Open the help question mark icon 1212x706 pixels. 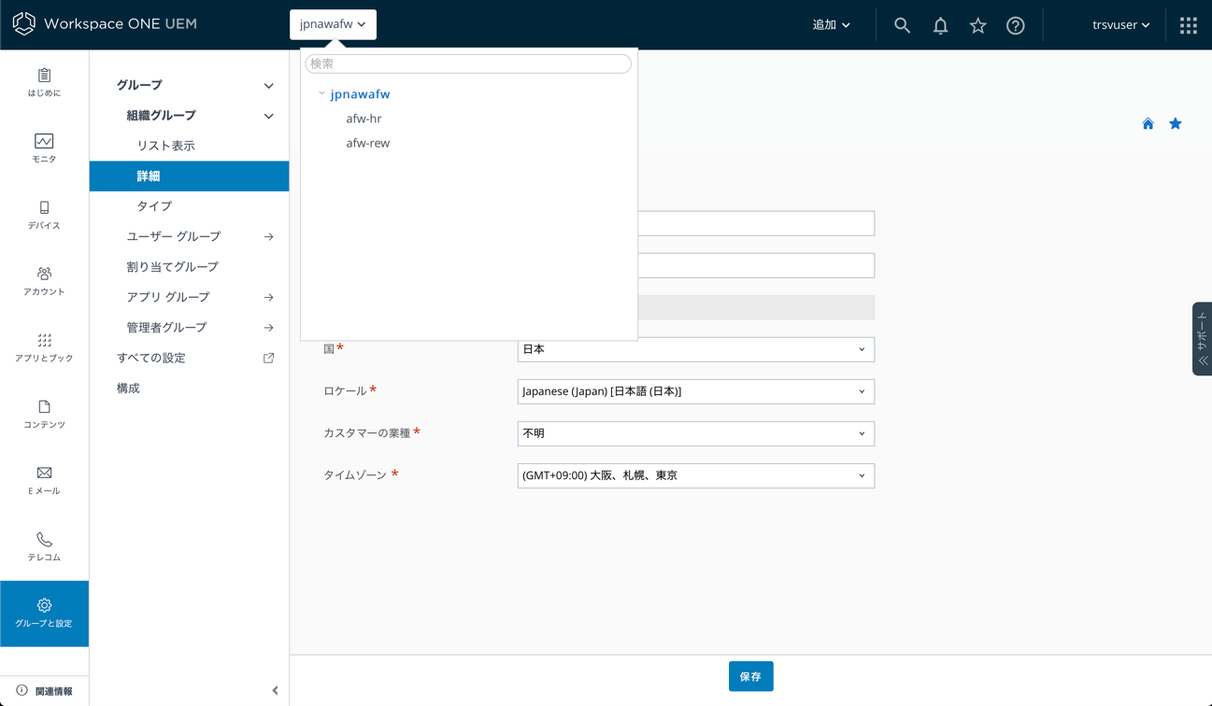[x=1016, y=25]
